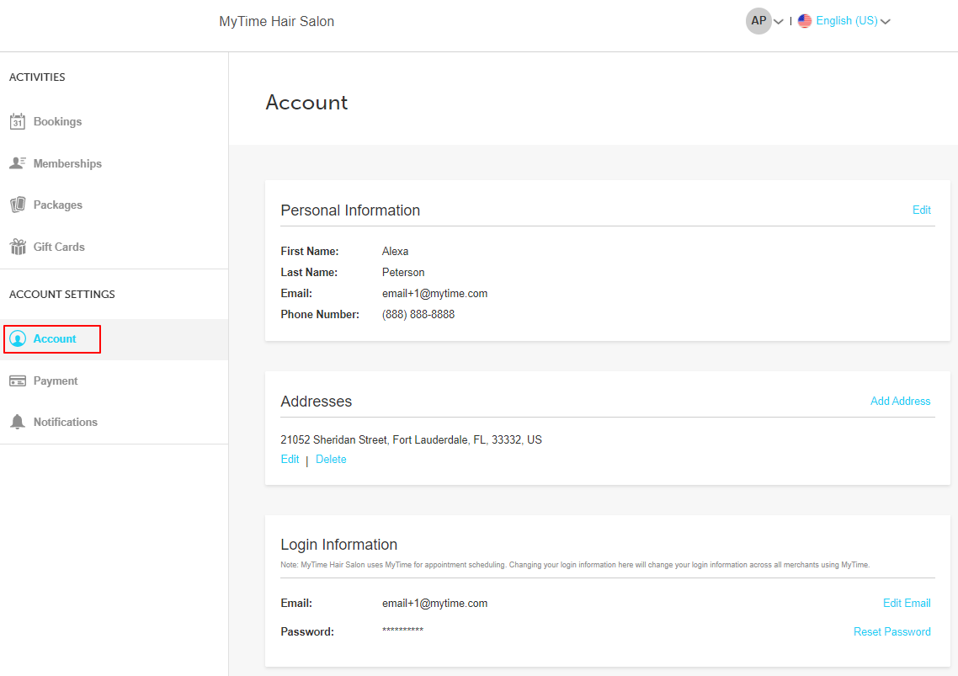Image resolution: width=958 pixels, height=676 pixels.
Task: Click the Account user circle icon
Action: point(18,338)
